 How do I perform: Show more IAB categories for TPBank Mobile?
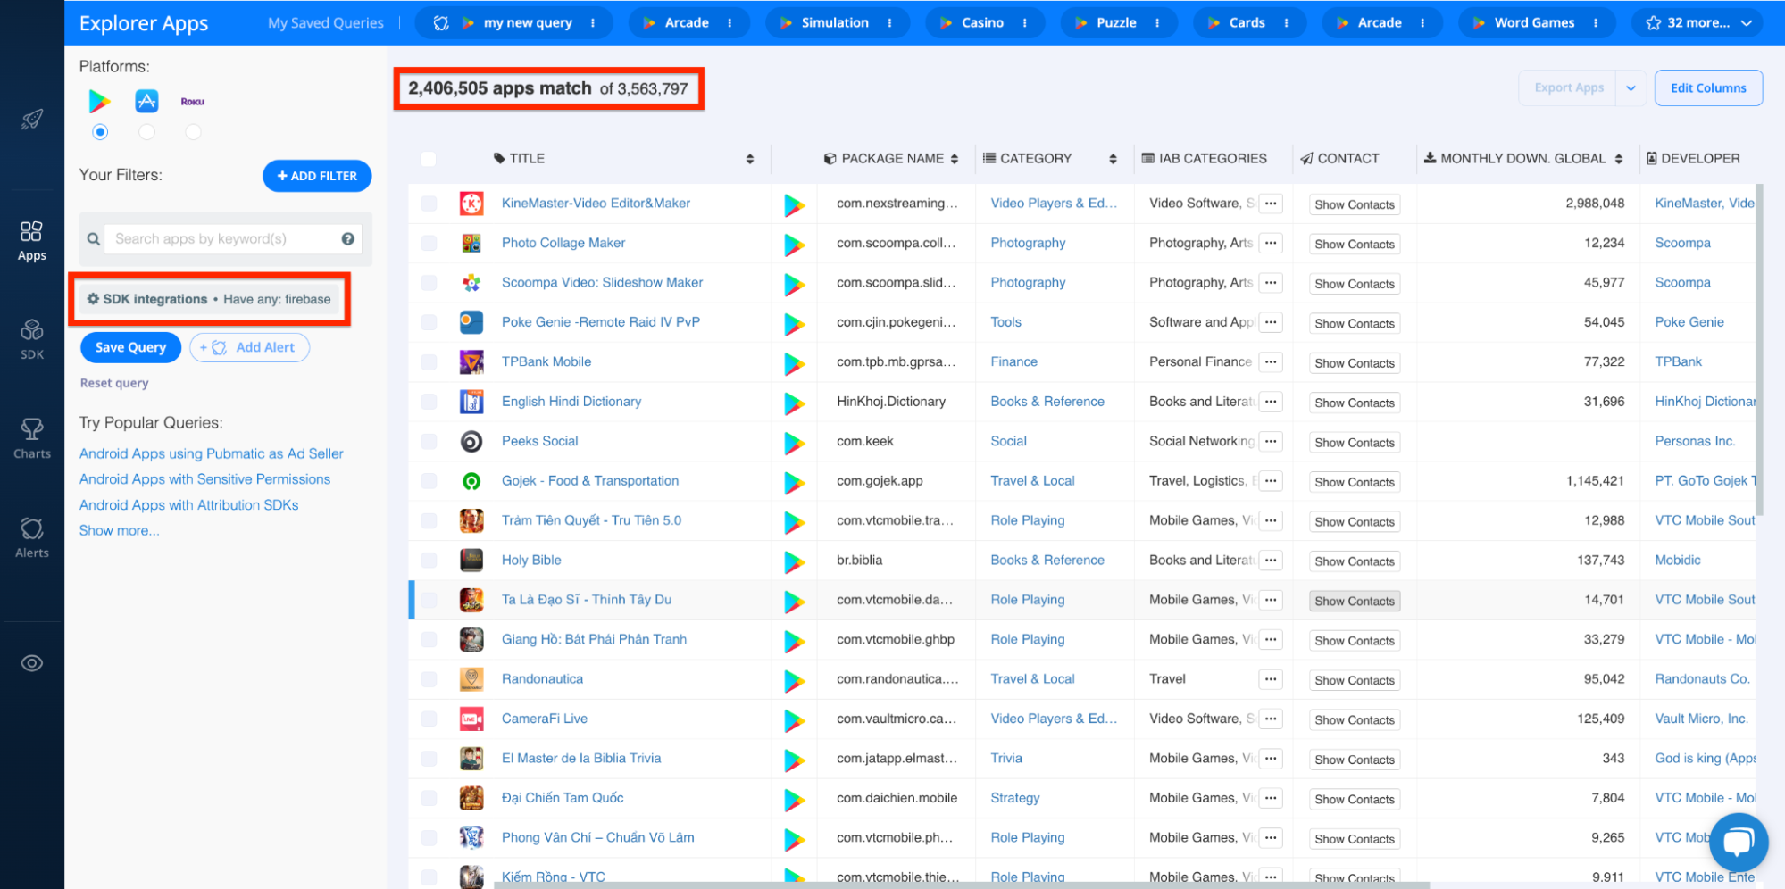(1271, 361)
